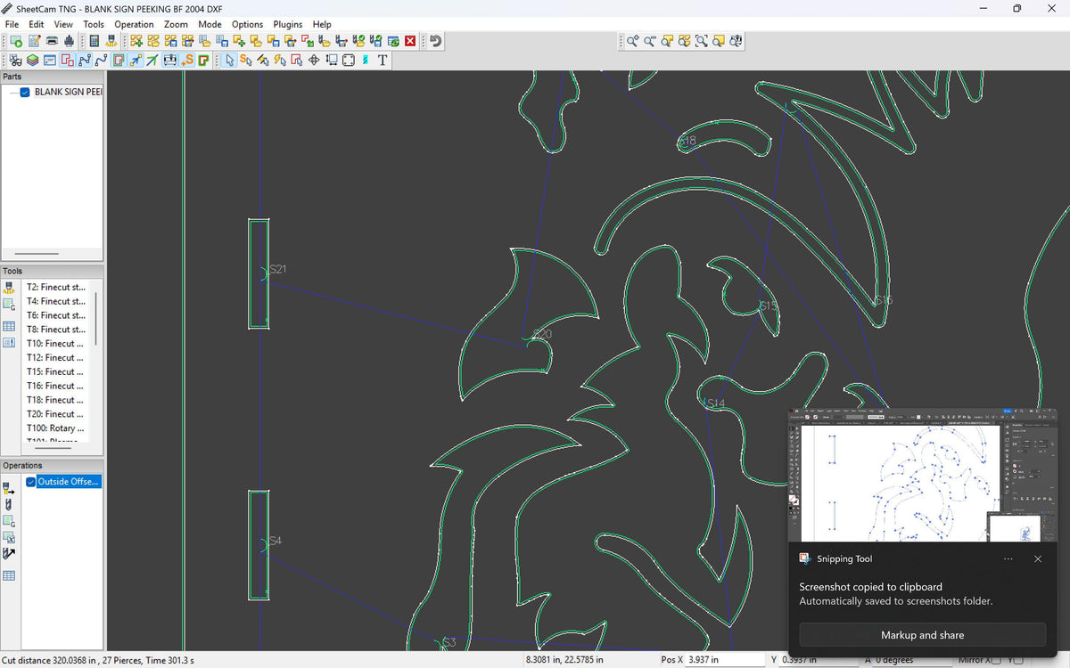Select tool T6: Finecut in Tools list
Viewport: 1070px width, 668px height.
[56, 315]
